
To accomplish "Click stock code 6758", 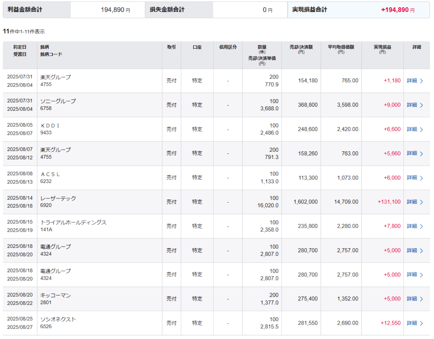I will pos(46,108).
